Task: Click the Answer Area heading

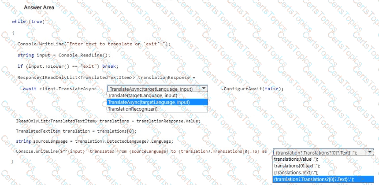Action: pos(39,7)
